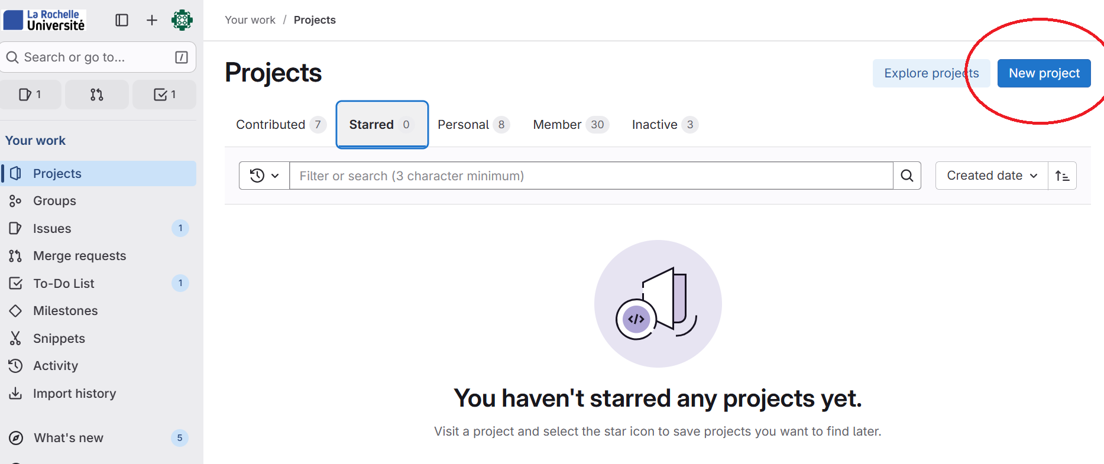This screenshot has width=1104, height=464.
Task: Click the Explore projects button
Action: (x=931, y=73)
